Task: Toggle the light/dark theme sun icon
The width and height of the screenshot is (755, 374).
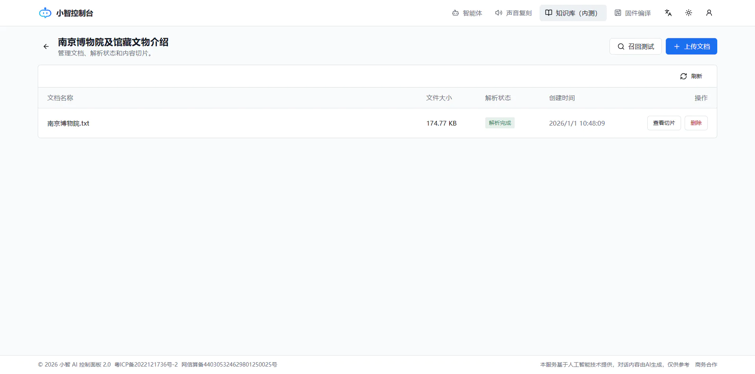Action: (x=689, y=13)
